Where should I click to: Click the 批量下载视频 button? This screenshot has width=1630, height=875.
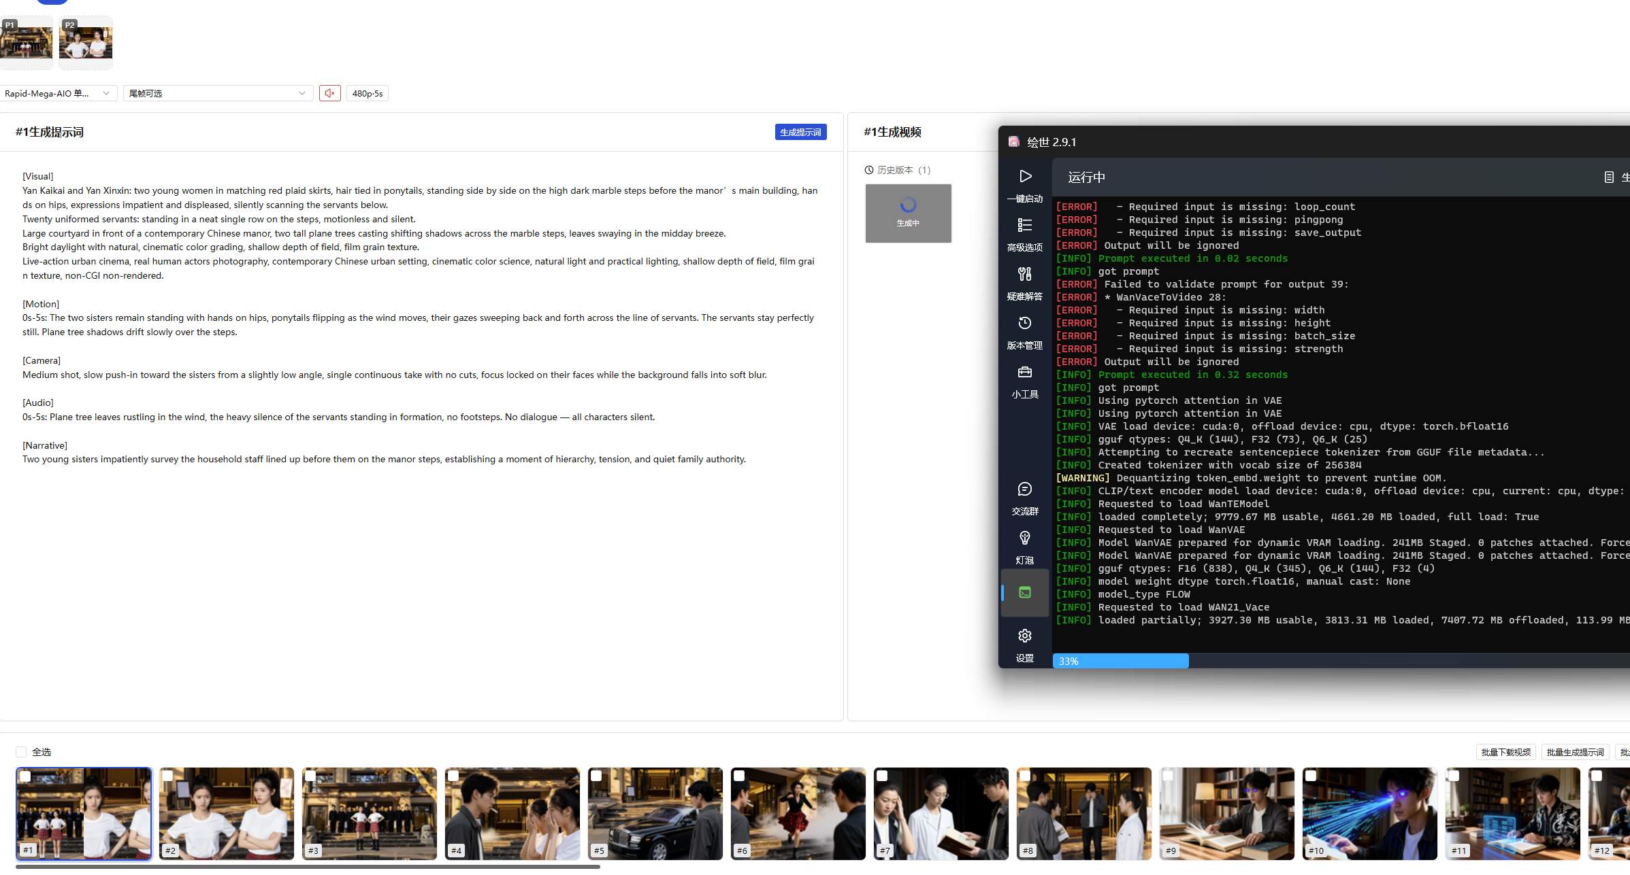tap(1505, 752)
